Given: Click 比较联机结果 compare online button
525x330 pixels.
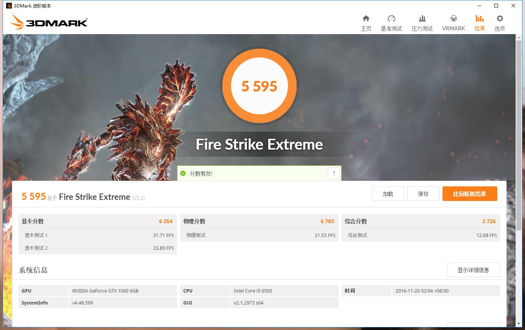Looking at the screenshot, I should pos(469,194).
